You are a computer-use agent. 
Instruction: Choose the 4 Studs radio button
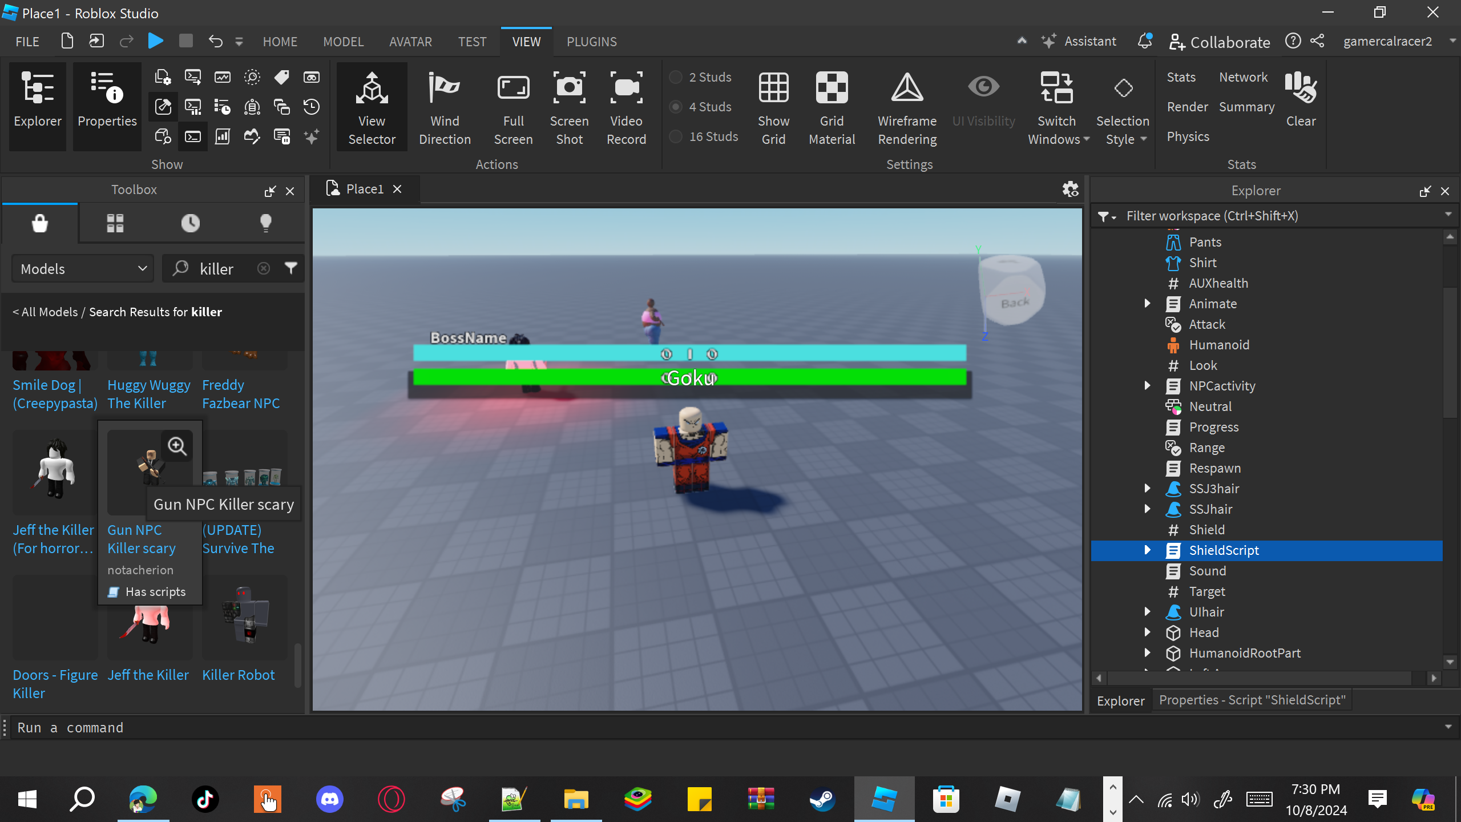[676, 107]
